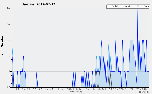Image resolution: width=152 pixels, height=94 pixels.
Task: Click the 3.0 plateau near 21 h
Action: [131, 40]
